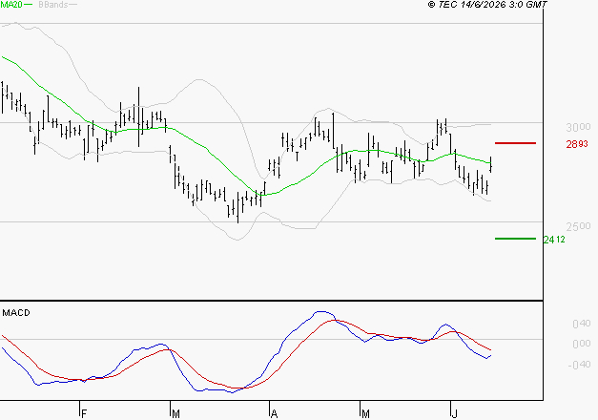Click the -0.40 MACD axis label
This screenshot has width=598, height=420.
[579, 365]
